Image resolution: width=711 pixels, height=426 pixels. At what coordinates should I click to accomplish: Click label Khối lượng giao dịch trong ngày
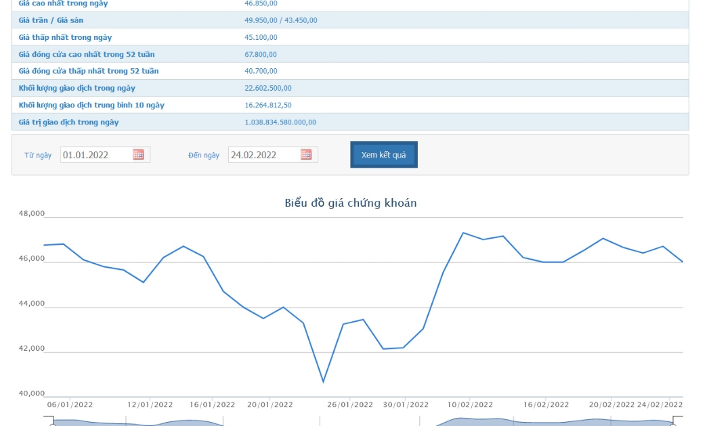tap(77, 88)
